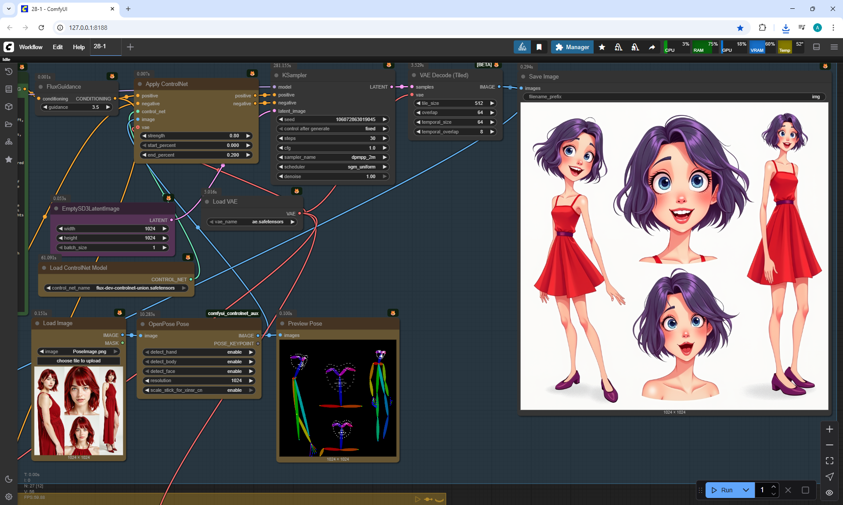The image size is (843, 505).
Task: Click the fit view icon
Action: tap(829, 461)
